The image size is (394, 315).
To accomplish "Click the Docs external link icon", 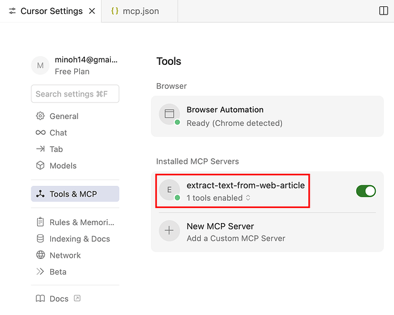I will [77, 298].
